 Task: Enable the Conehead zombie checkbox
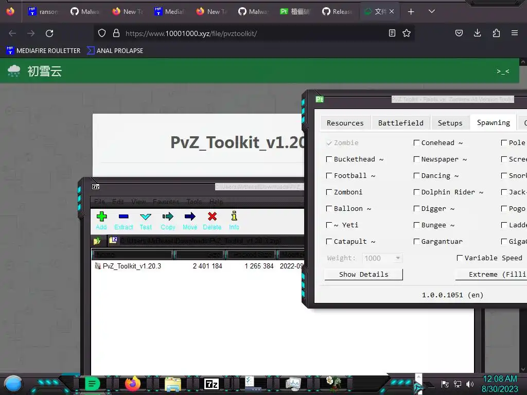416,143
